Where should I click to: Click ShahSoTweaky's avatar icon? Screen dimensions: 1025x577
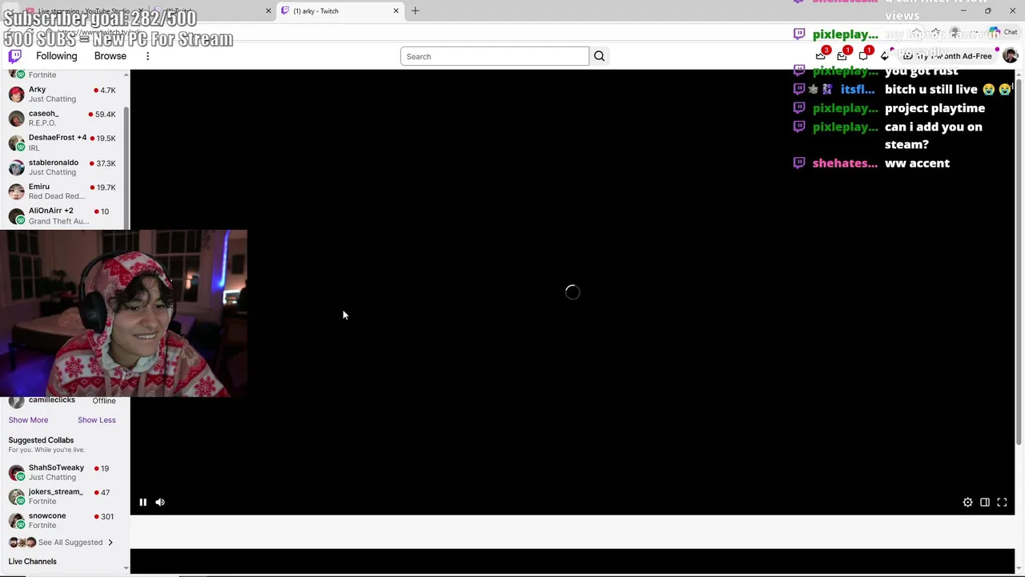[16, 472]
